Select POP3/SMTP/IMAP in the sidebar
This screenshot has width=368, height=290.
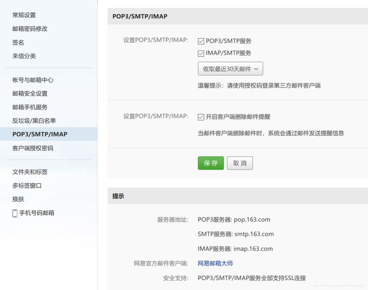(40, 134)
